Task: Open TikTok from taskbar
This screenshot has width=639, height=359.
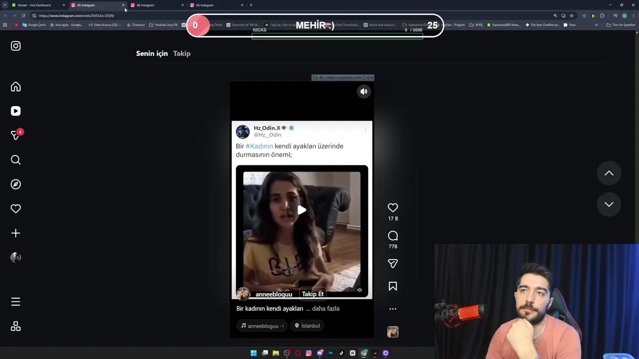Action: (341, 353)
